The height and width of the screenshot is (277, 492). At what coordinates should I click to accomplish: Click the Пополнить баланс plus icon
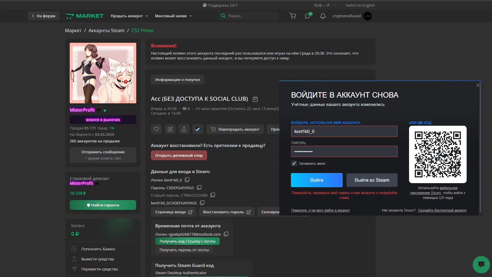point(74,249)
